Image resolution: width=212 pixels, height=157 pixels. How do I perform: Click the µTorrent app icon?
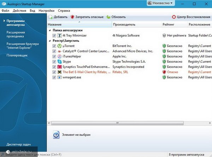coord(59,46)
